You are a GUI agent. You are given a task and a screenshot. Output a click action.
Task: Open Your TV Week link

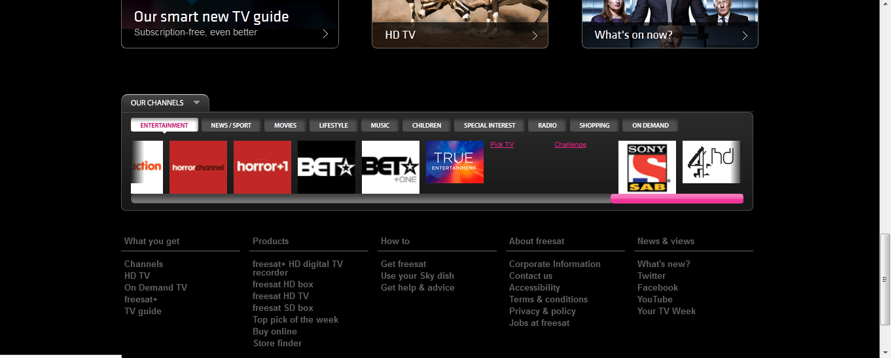pos(666,312)
